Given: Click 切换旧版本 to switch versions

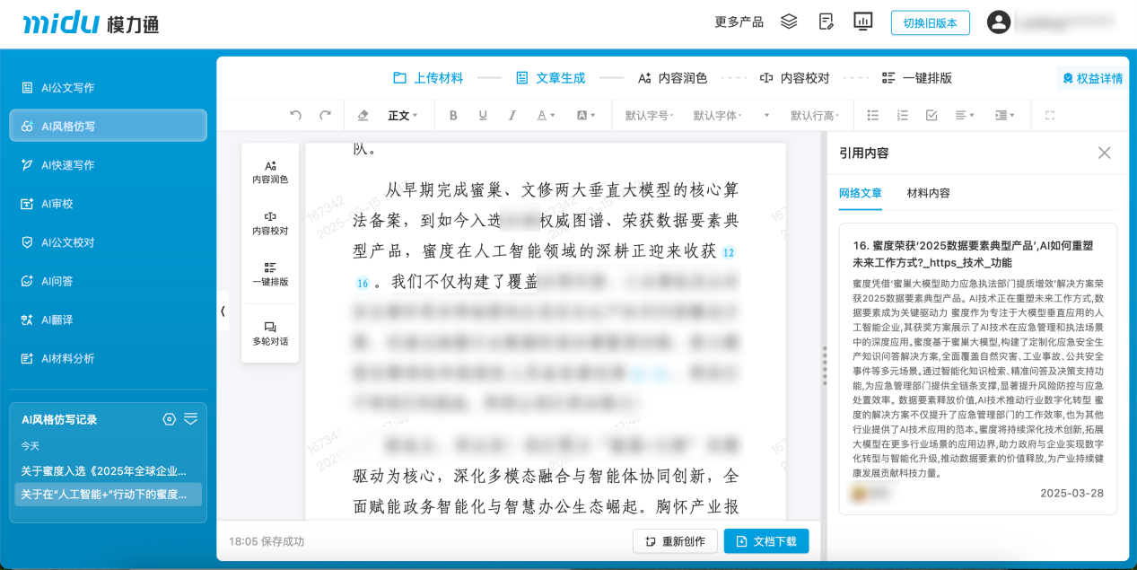Looking at the screenshot, I should click(x=930, y=22).
